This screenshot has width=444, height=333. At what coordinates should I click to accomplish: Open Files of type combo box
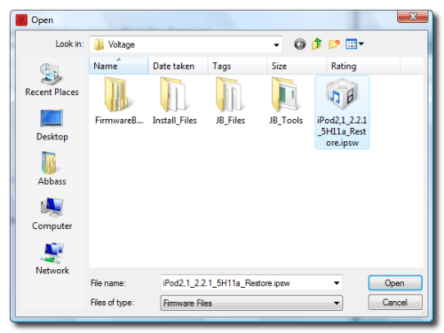point(251,303)
